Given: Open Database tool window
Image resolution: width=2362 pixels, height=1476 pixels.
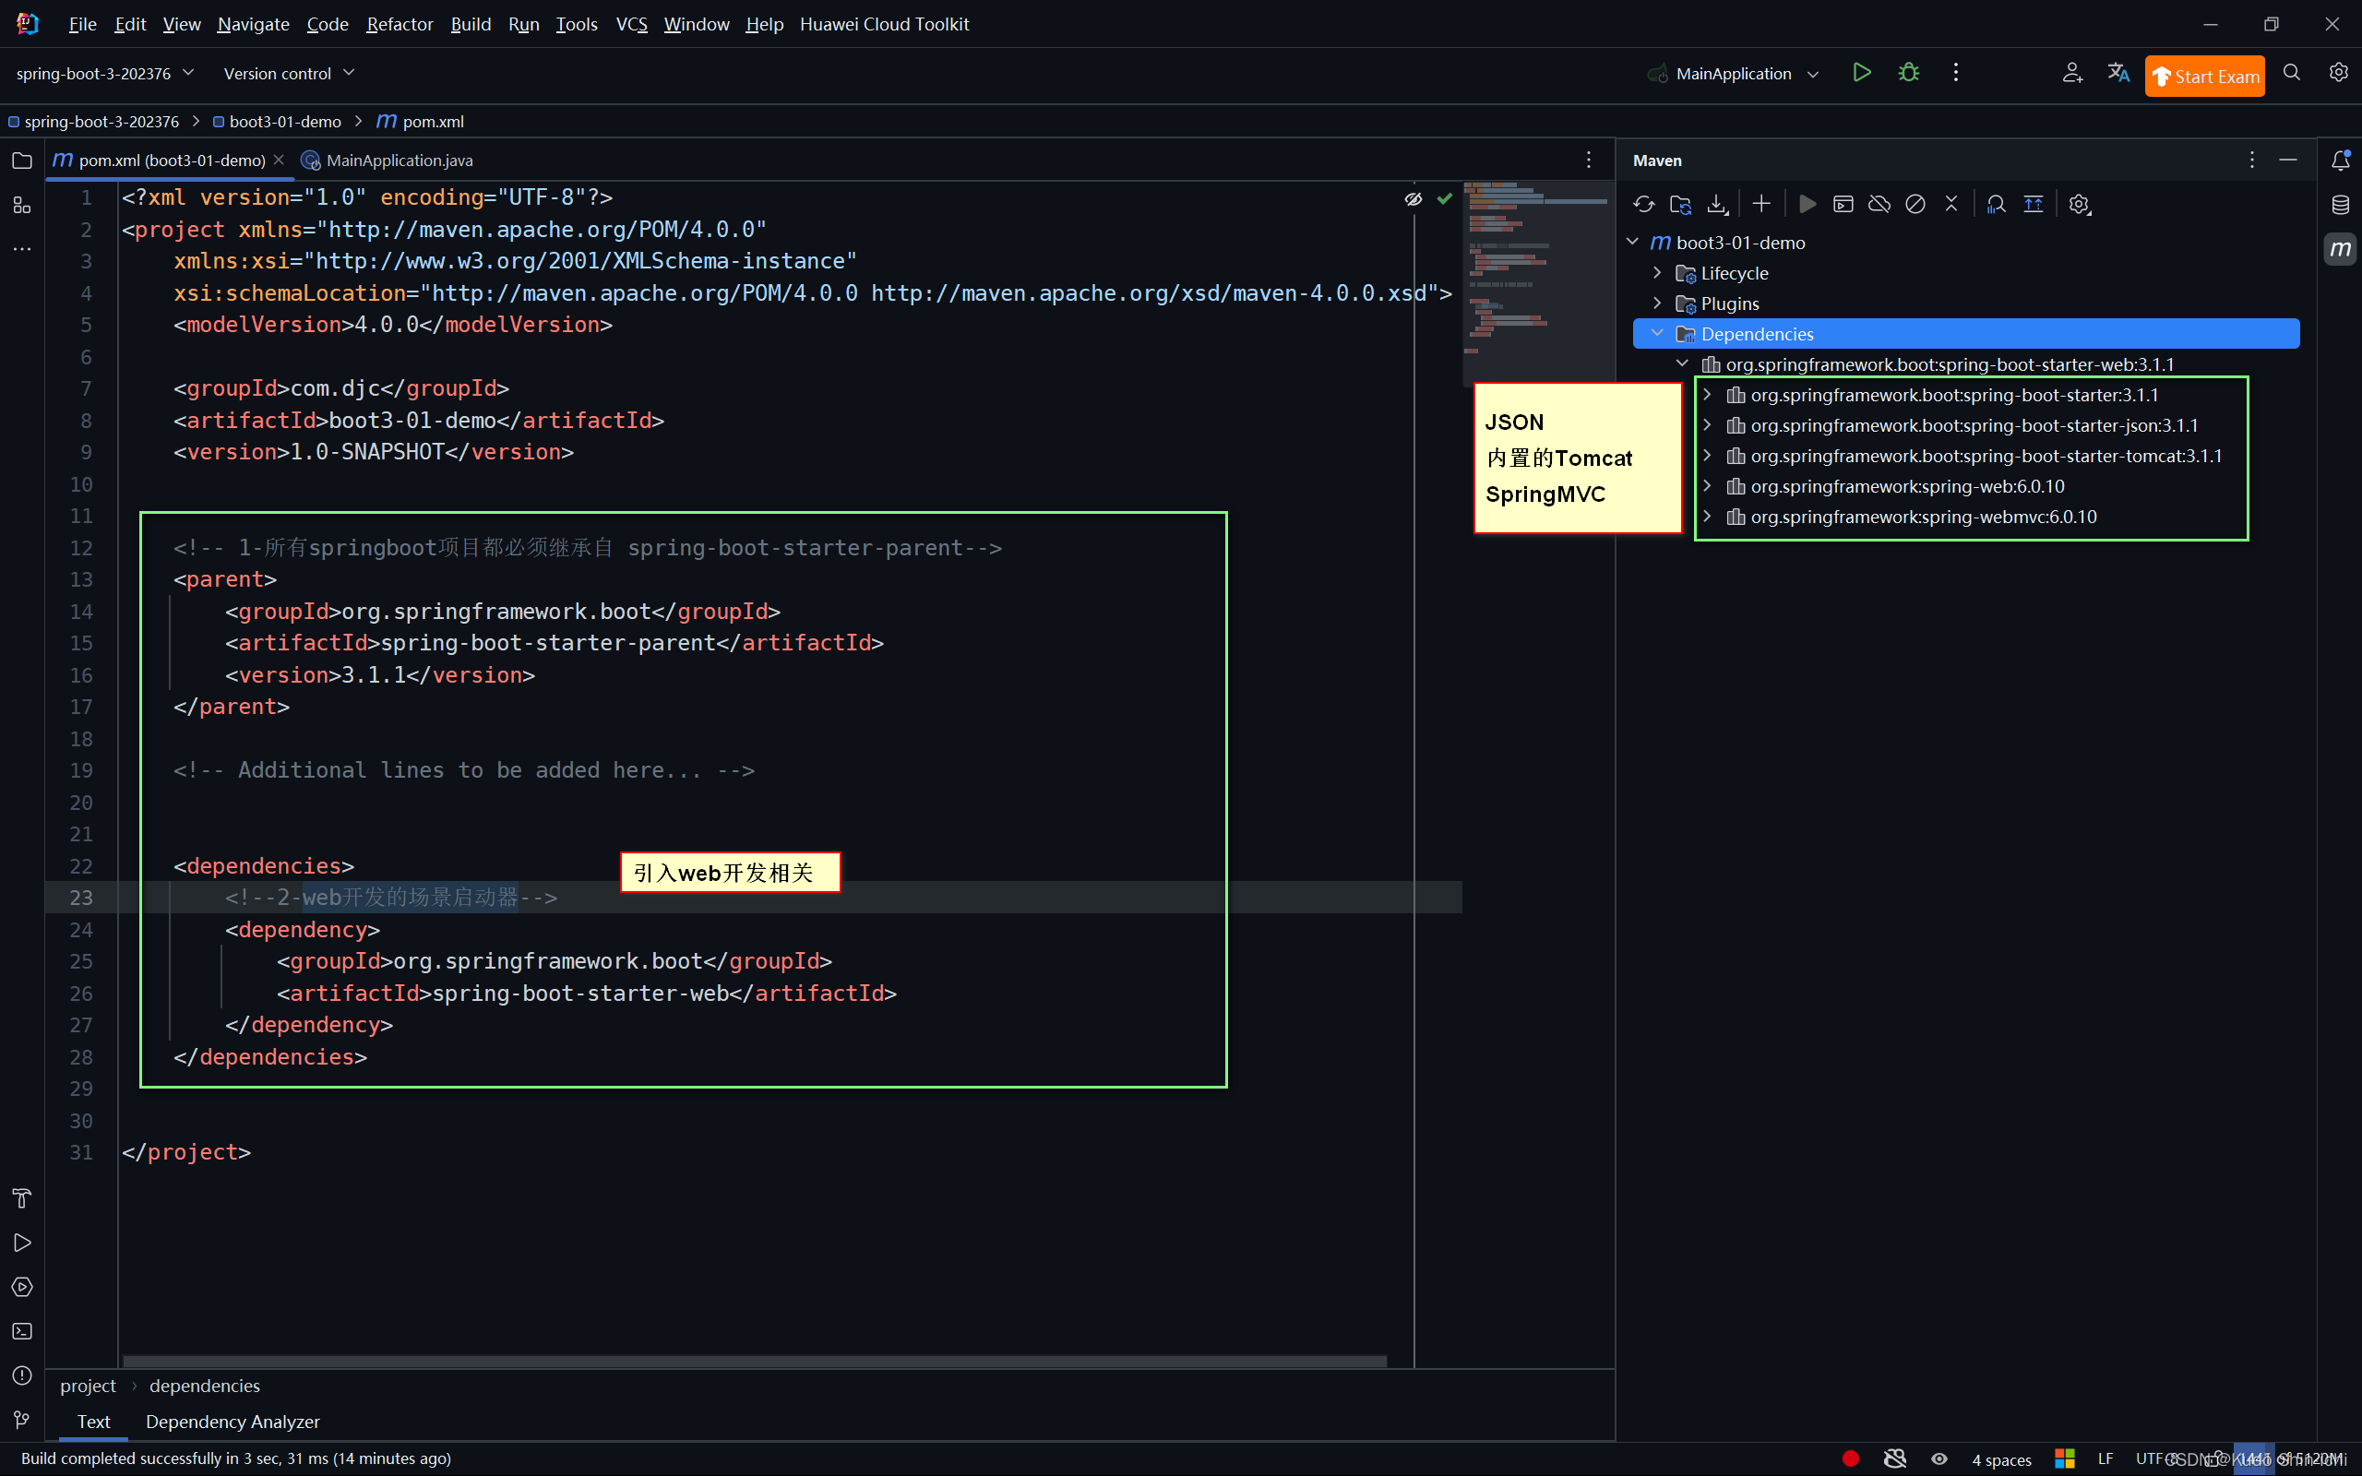Looking at the screenshot, I should (2341, 205).
